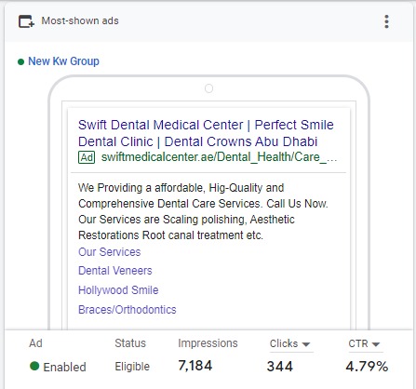Image resolution: width=416 pixels, height=389 pixels.
Task: Open the Hollywood Smile sitelink
Action: [x=118, y=290]
